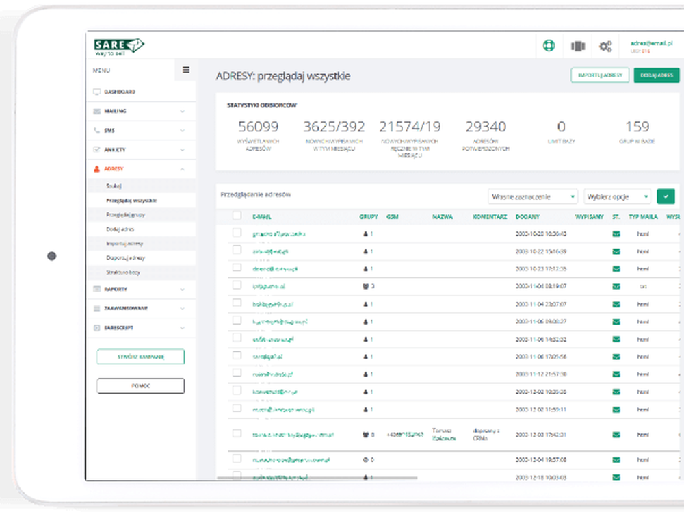Screen dimensions: 684x521
Task: Click status envelope icon in row added 10-20
Action: point(616,234)
